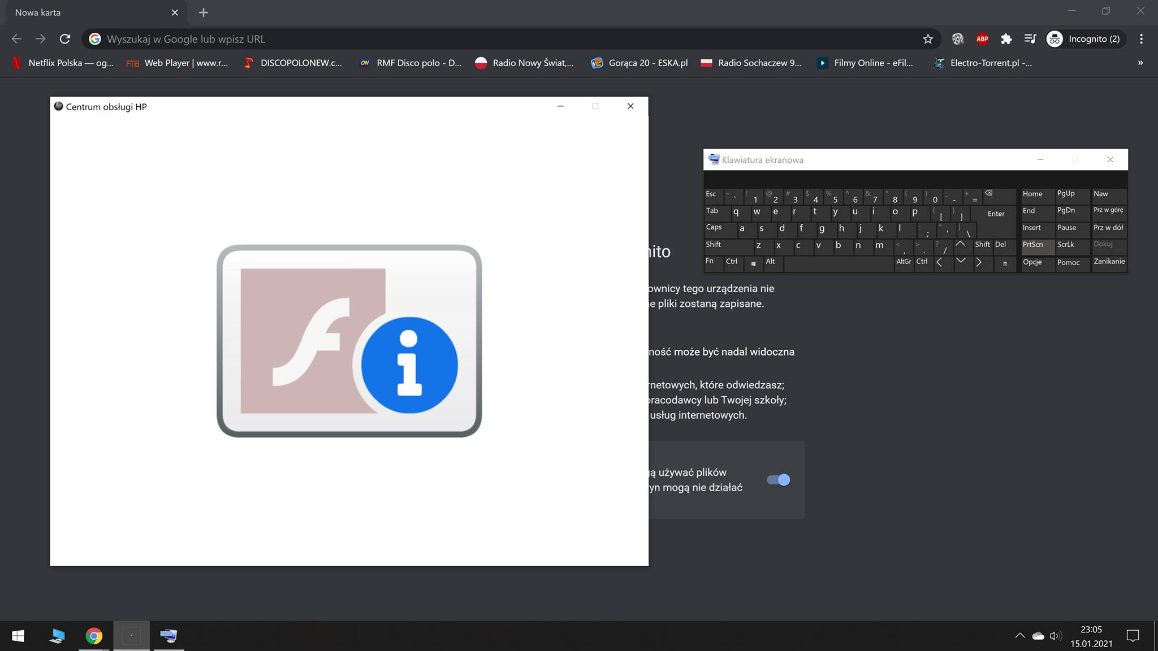Open a new tab with the plus button

[204, 12]
